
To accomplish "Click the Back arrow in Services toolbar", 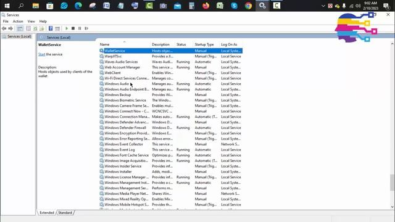I will click(x=4, y=28).
